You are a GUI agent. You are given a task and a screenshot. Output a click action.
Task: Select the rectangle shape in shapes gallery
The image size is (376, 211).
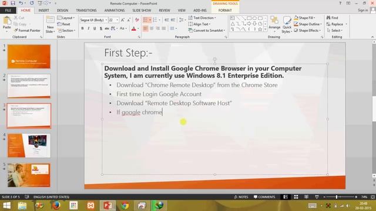(249, 18)
